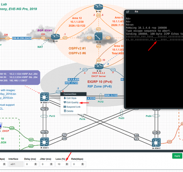Screen dimensions: 183x172
Task: Click into the Jitter (ms) field
Action: pos(47,164)
